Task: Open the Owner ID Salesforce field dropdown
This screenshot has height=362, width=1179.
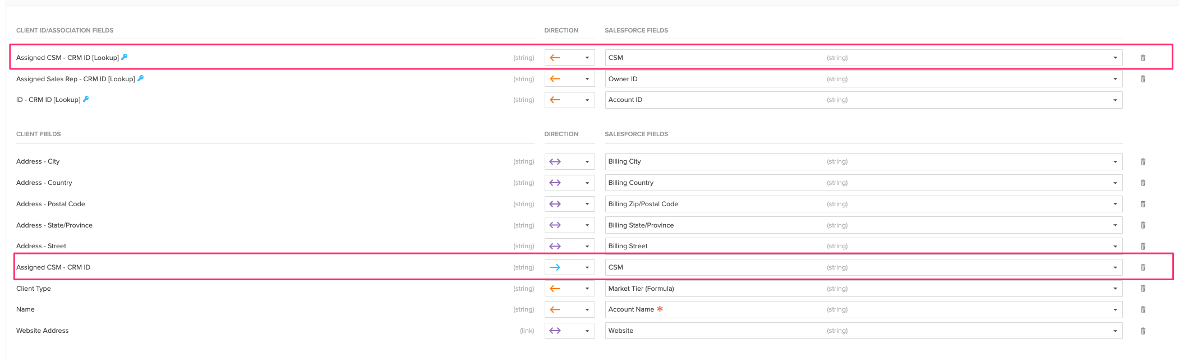Action: pos(864,79)
